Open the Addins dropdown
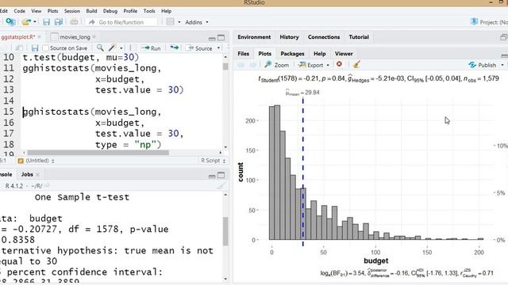 pyautogui.click(x=197, y=22)
